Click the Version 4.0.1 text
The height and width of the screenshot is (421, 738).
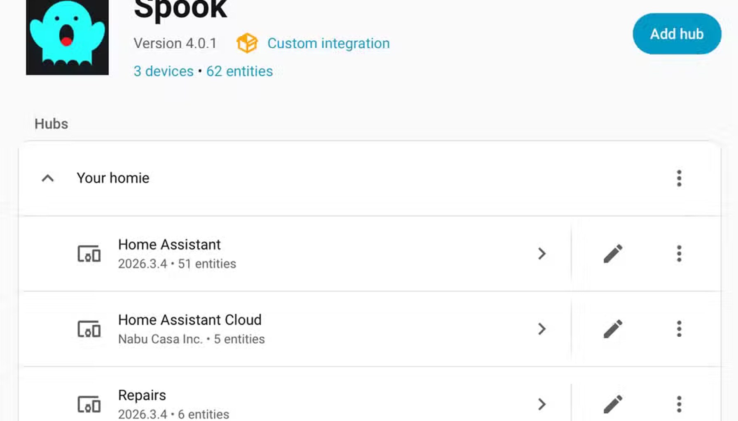click(175, 43)
